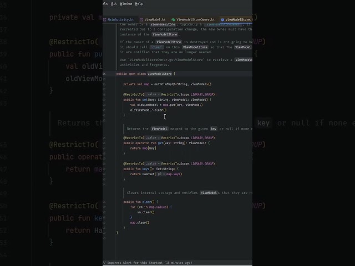Click ViewModelStore chip after 'on this'
The image size is (355, 266).
click(x=195, y=47)
